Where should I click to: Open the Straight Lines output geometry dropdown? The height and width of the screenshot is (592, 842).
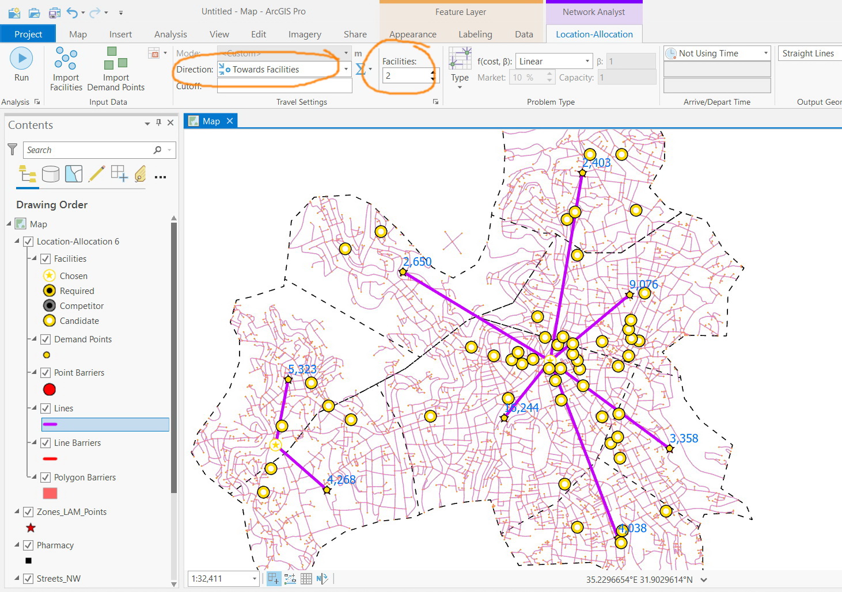click(x=810, y=54)
